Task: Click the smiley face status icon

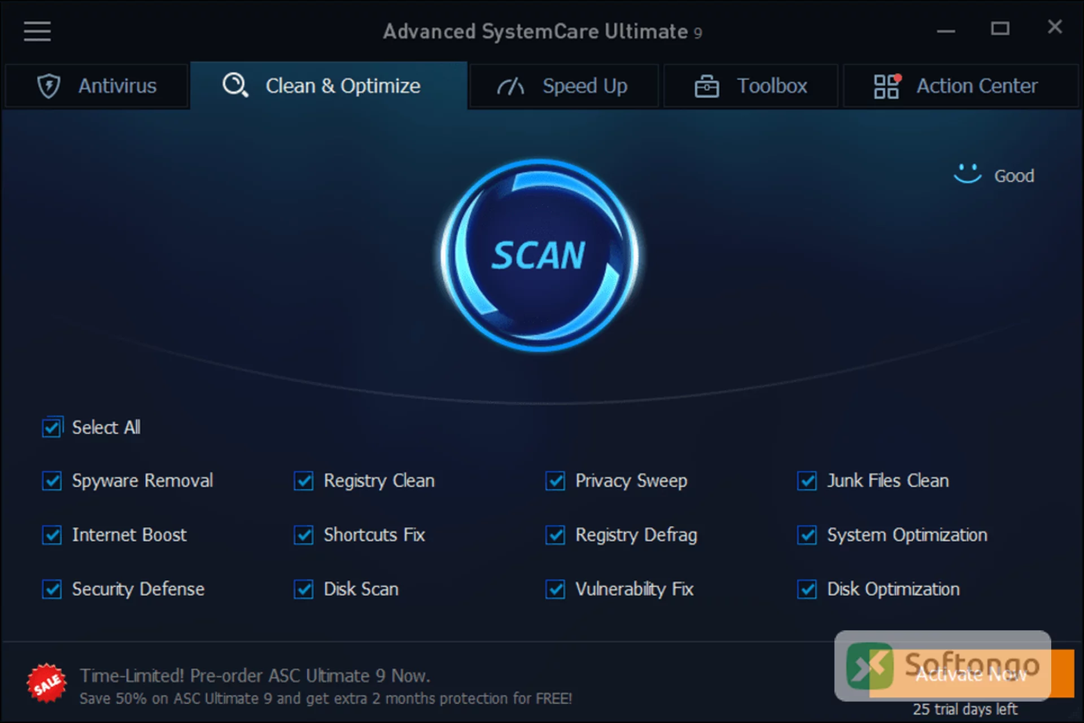Action: (x=968, y=173)
